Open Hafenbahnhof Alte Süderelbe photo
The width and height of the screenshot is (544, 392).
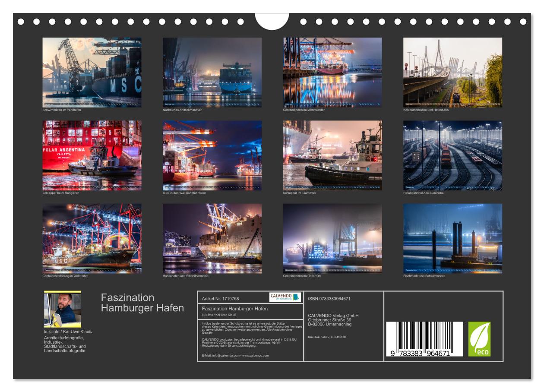coord(452,155)
